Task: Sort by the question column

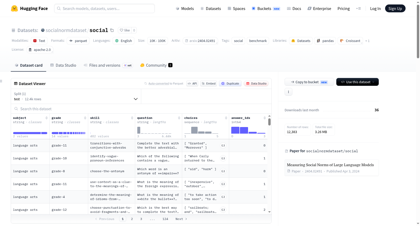Action: click(x=179, y=118)
